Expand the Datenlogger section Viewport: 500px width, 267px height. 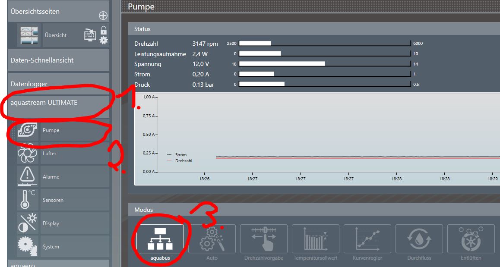point(58,84)
